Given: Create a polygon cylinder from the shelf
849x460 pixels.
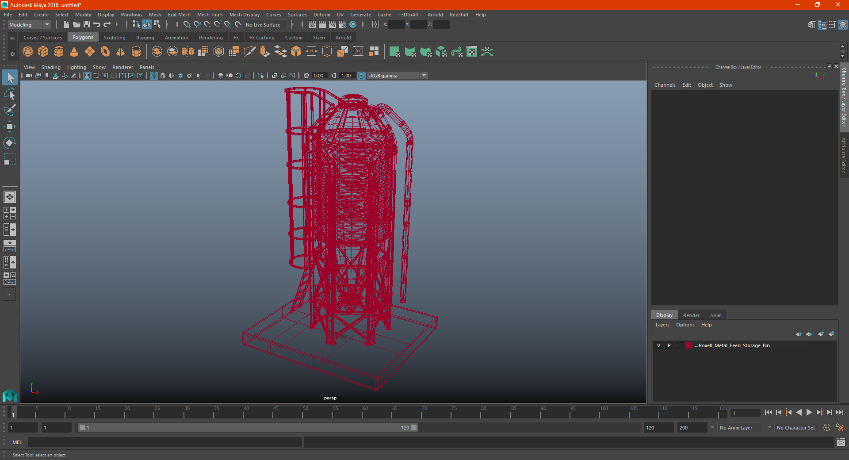Looking at the screenshot, I should 59,52.
